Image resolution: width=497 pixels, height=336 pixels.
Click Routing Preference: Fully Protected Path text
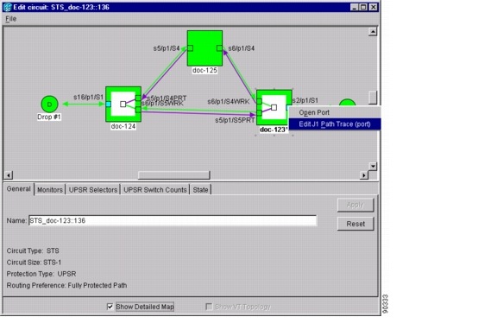pyautogui.click(x=67, y=285)
